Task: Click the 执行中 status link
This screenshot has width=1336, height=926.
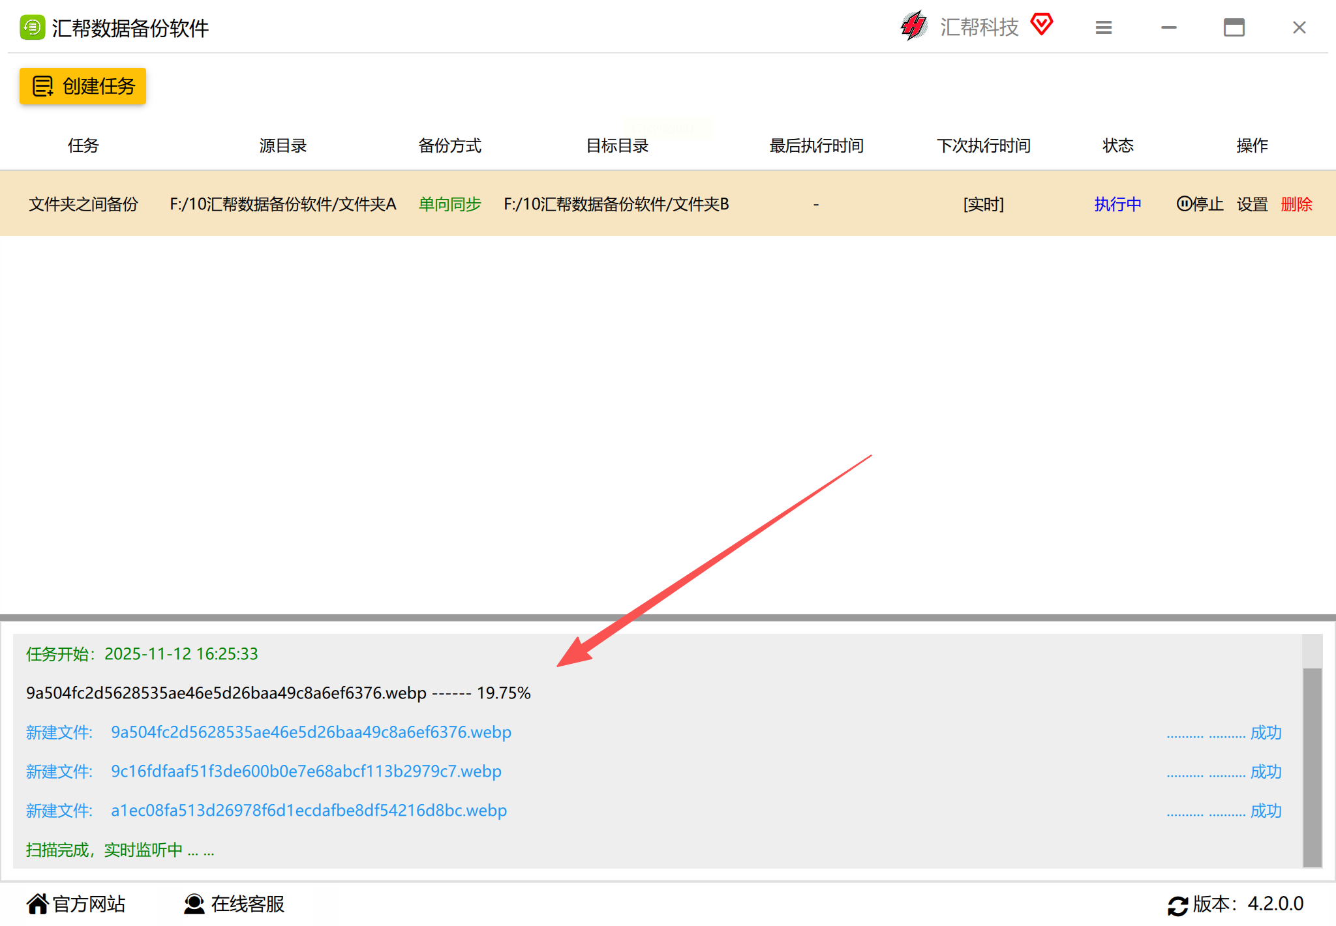Action: pos(1117,204)
